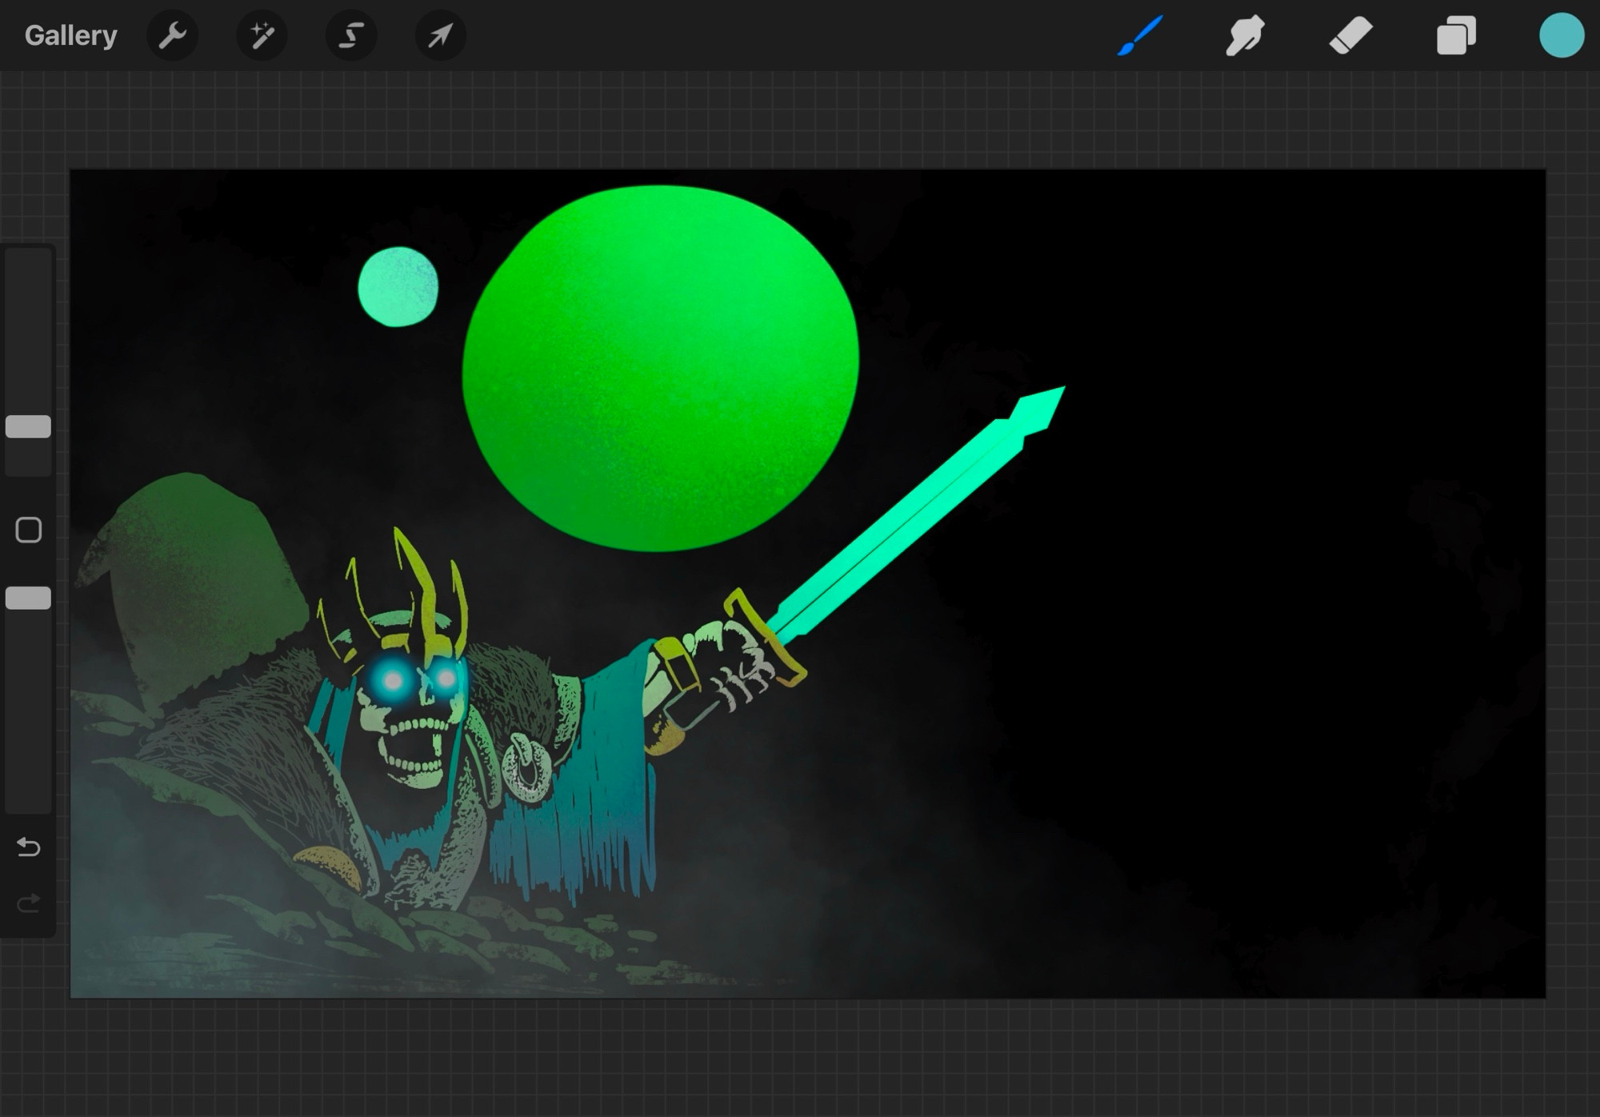Tap the small pale green moon on the canvas
This screenshot has width=1600, height=1117.
click(398, 286)
